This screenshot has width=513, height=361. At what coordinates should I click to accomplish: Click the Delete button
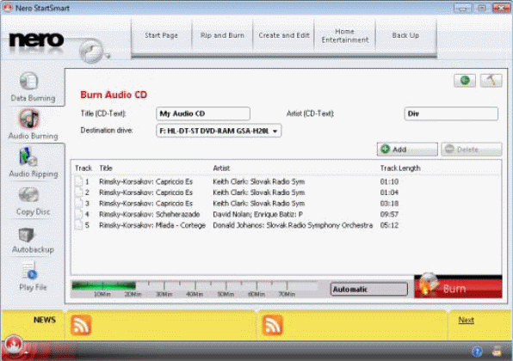point(471,150)
